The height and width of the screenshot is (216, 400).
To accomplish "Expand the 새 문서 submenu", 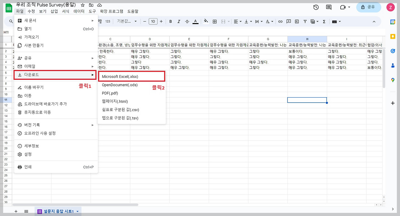I will (x=56, y=21).
